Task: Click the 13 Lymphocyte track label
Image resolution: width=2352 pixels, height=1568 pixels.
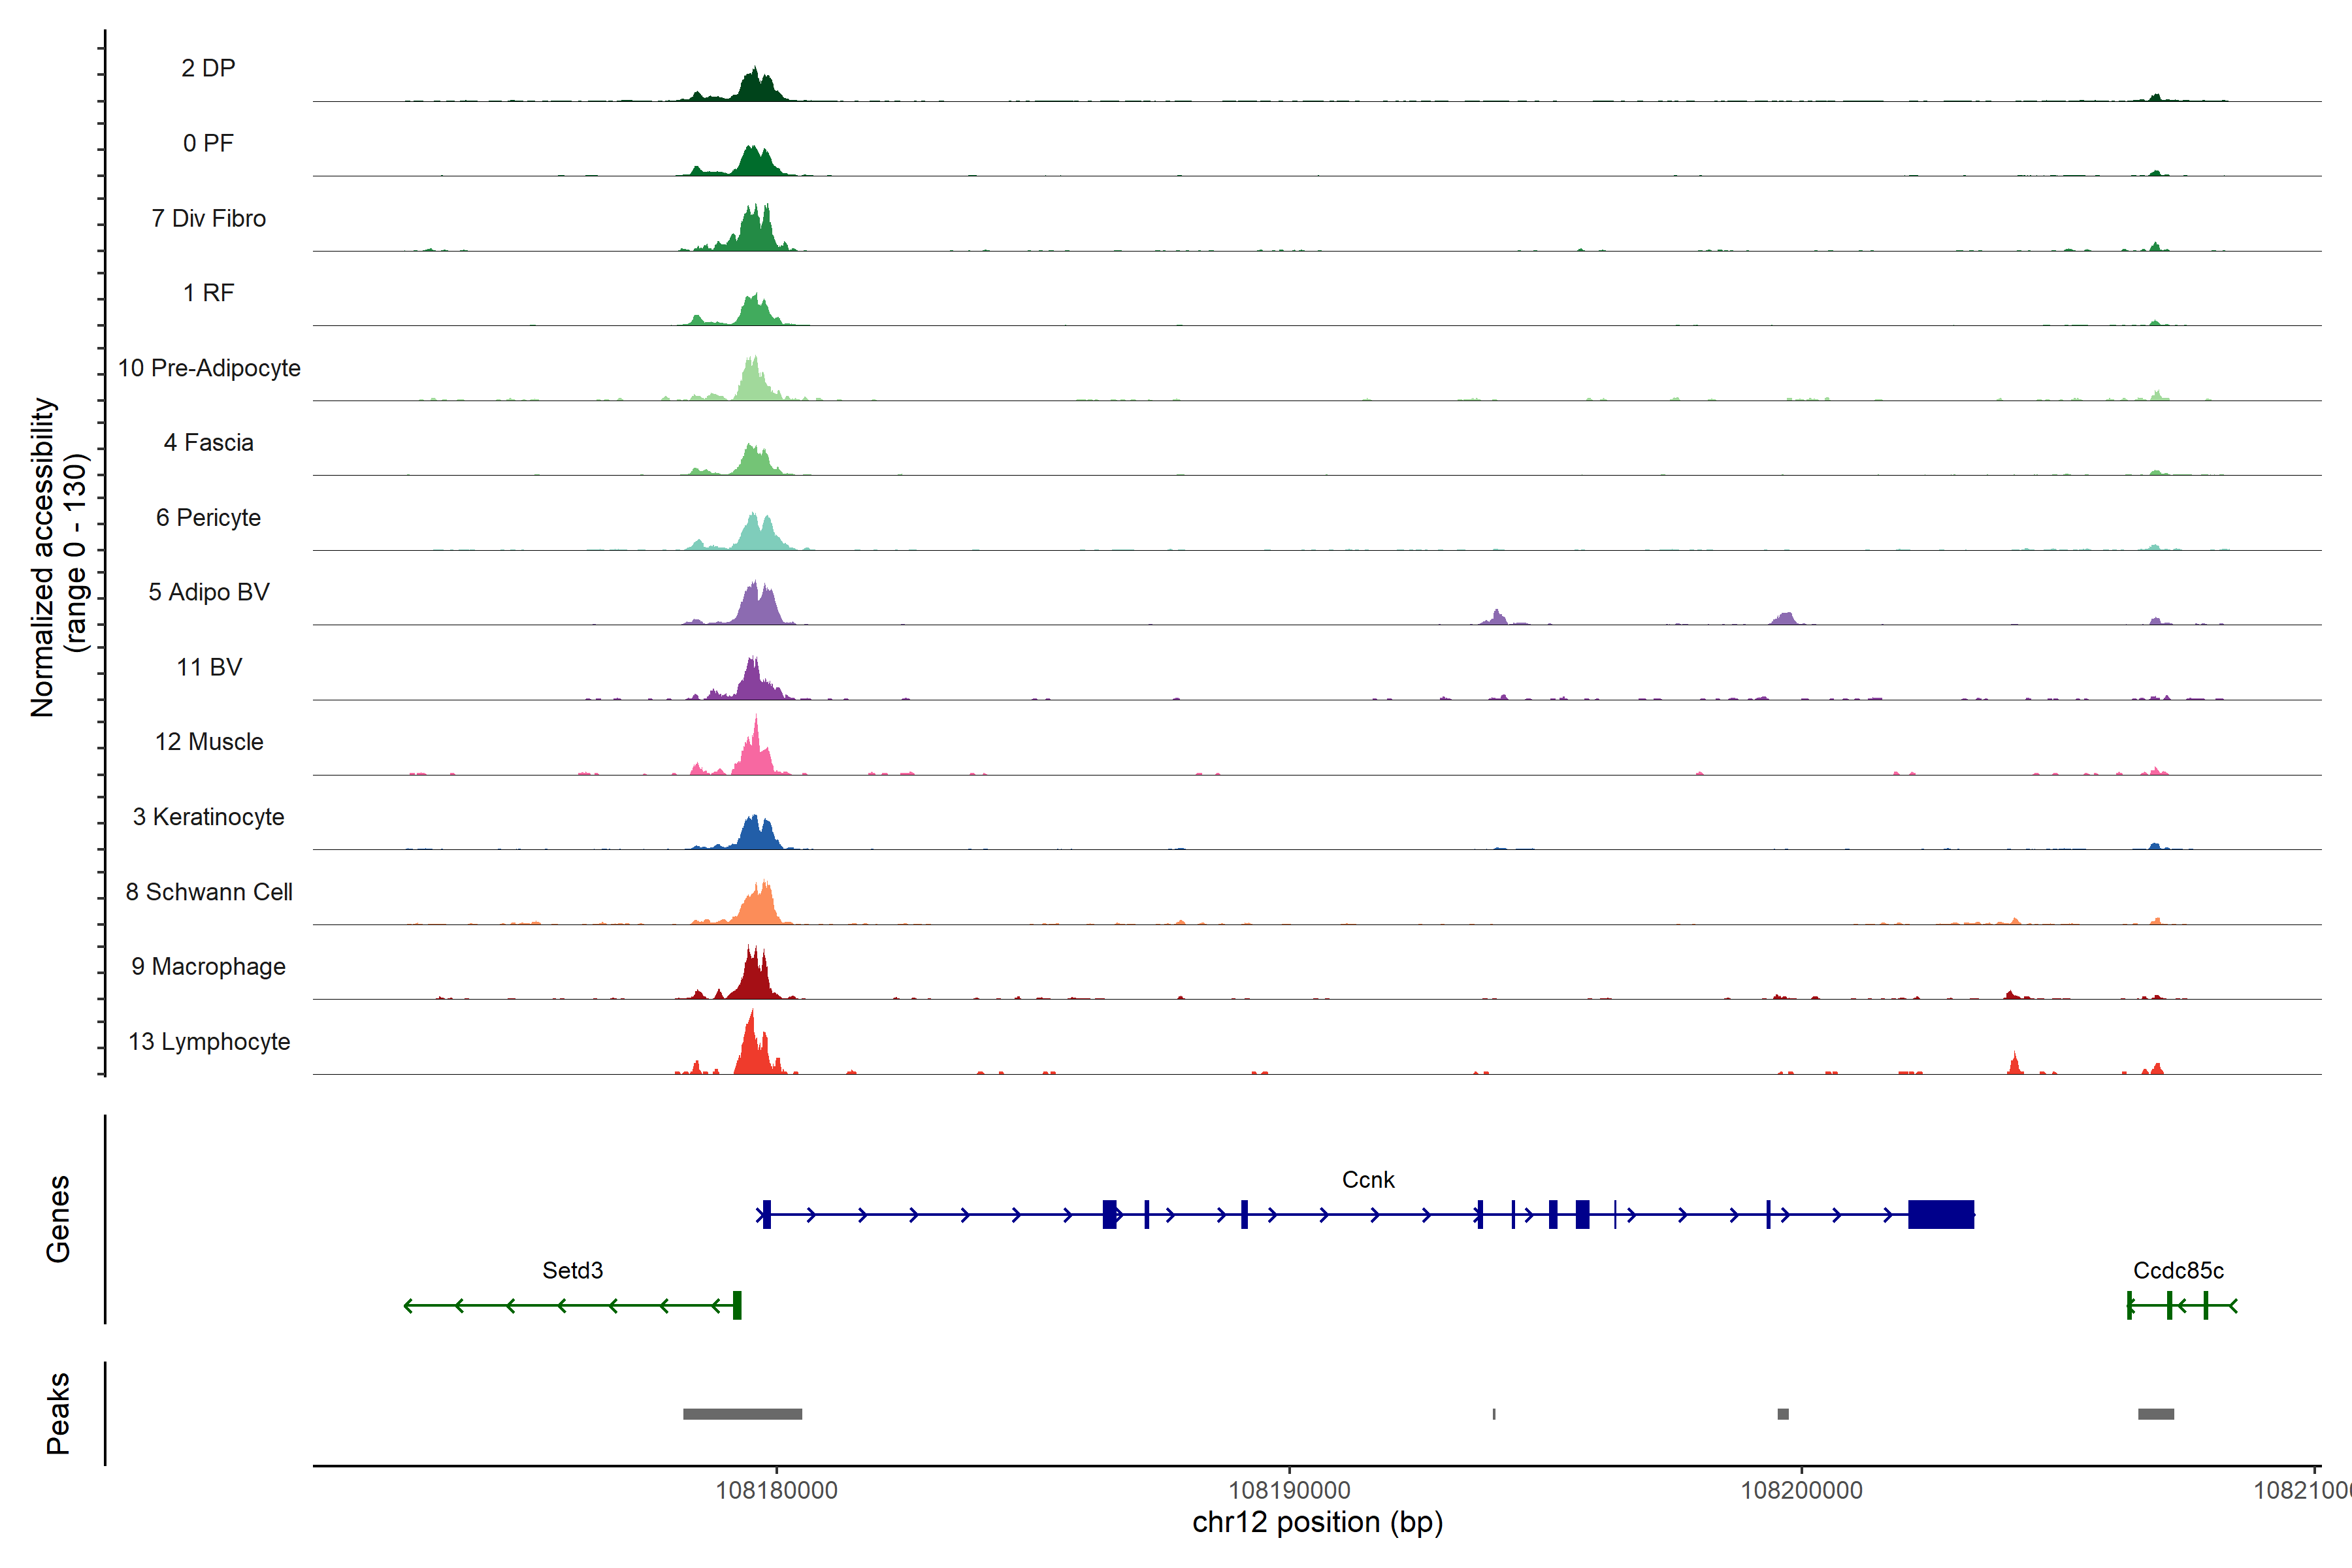Action: pos(209,1041)
